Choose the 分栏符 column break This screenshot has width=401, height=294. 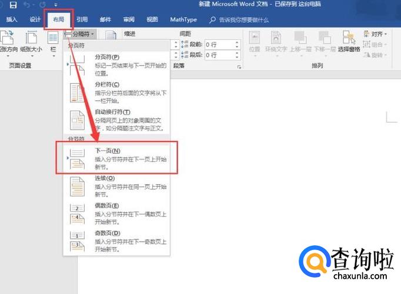116,93
